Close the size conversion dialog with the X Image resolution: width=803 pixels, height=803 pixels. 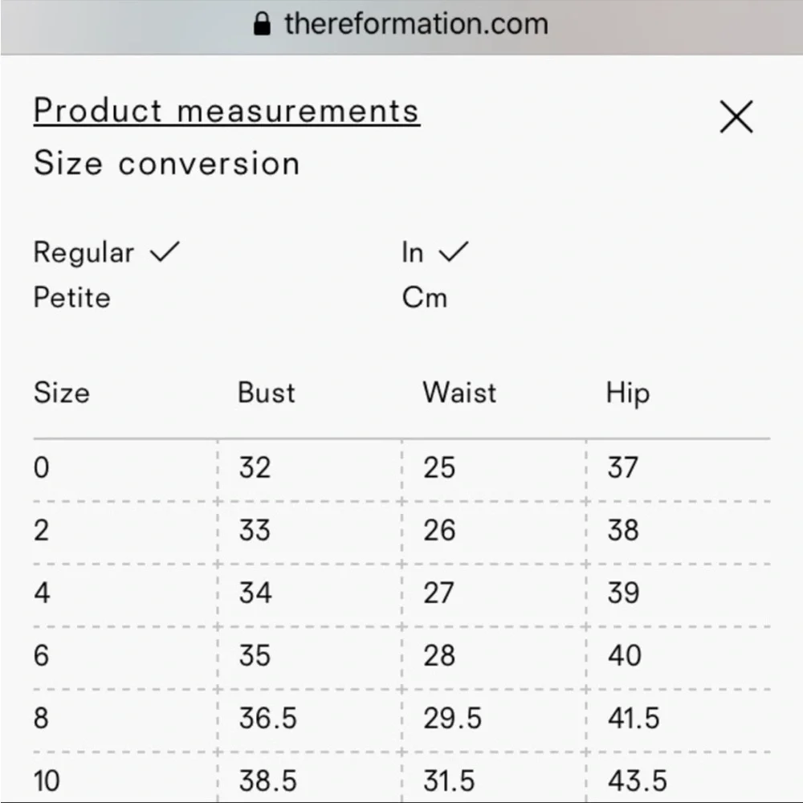point(735,116)
